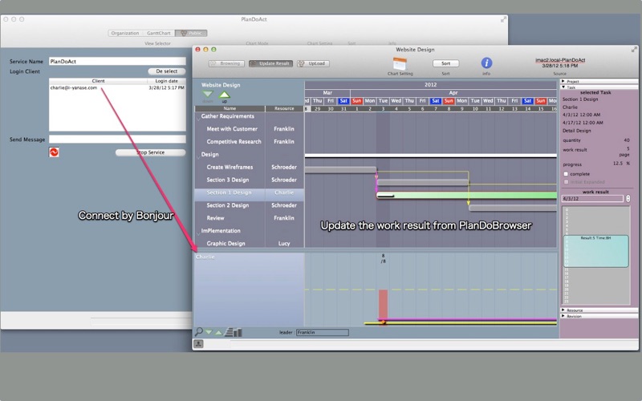Toggle the complete checkbox

point(566,174)
